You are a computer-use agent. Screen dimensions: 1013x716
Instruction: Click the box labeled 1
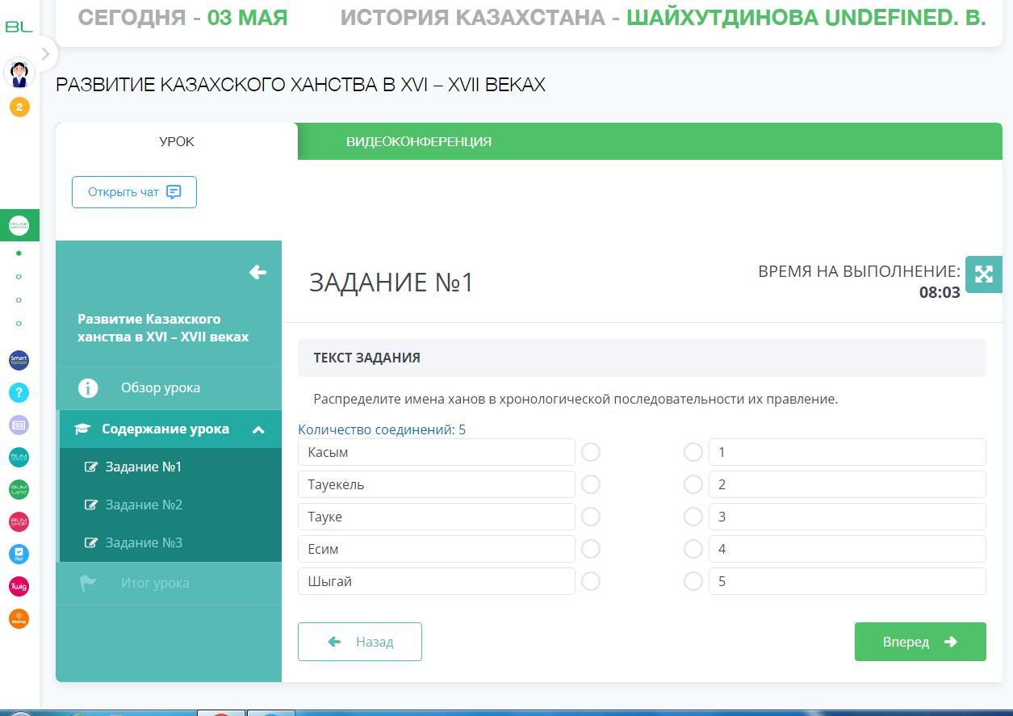[848, 452]
